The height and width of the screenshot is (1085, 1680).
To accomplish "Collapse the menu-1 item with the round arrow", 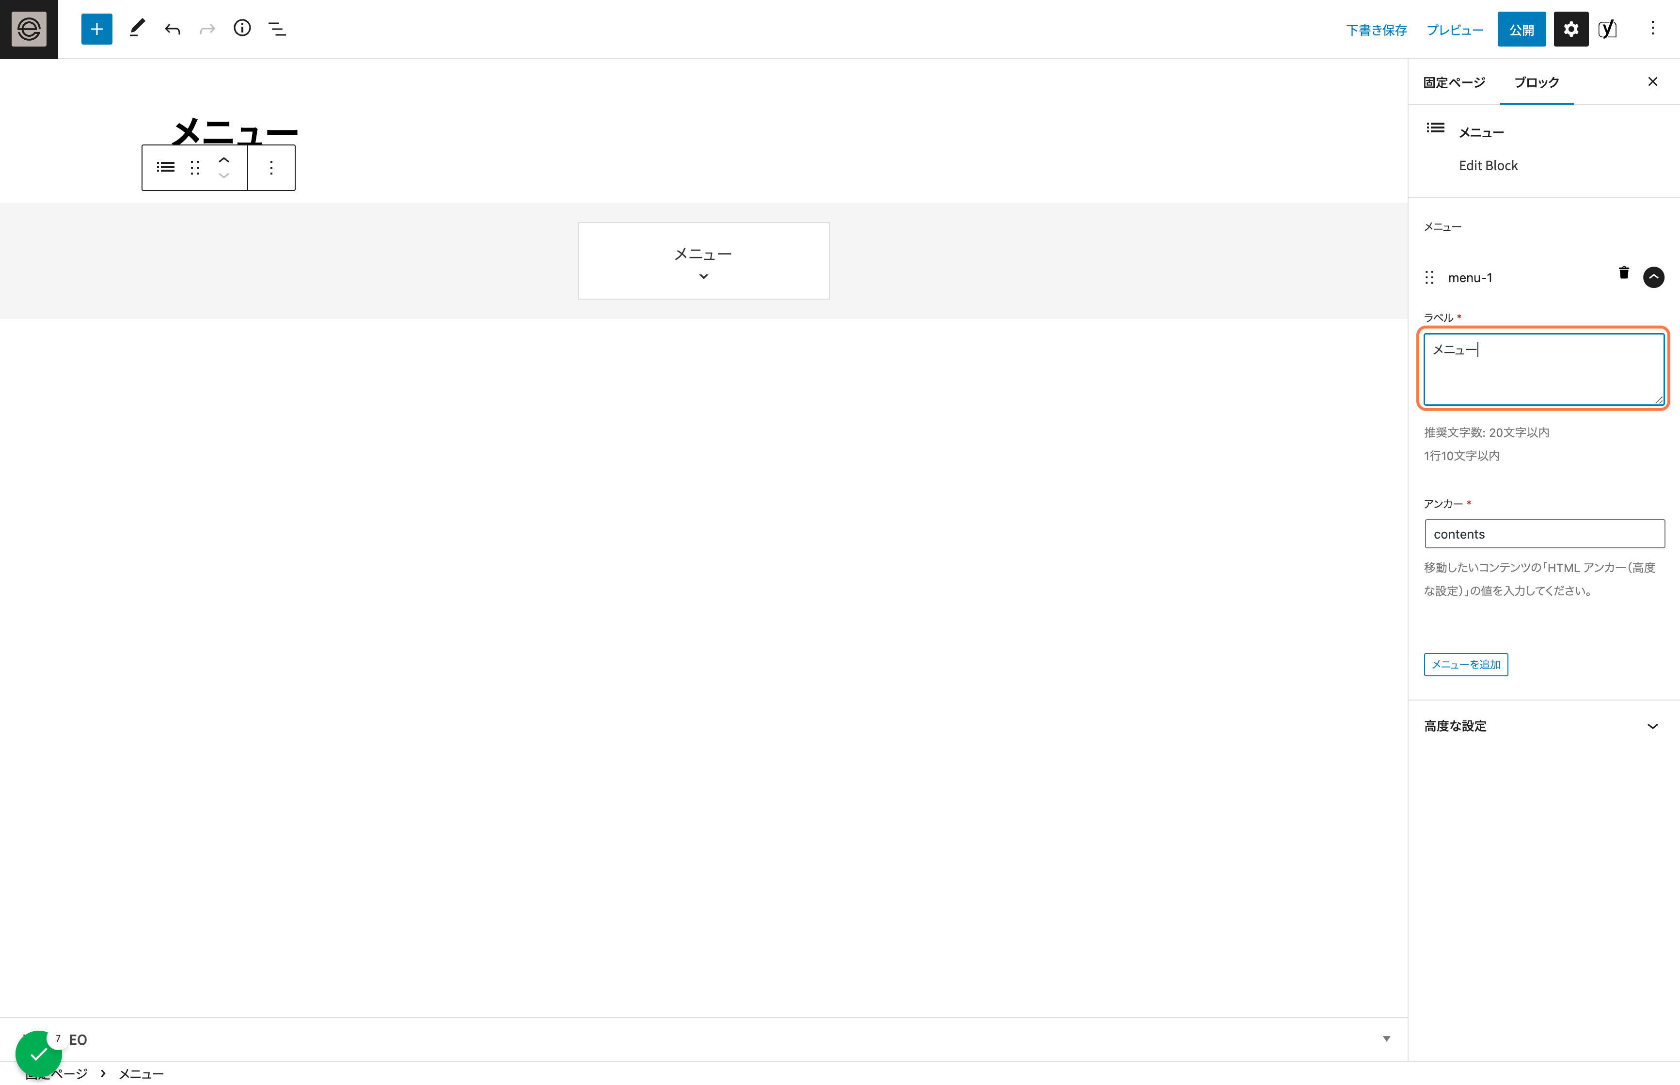I will click(1654, 277).
